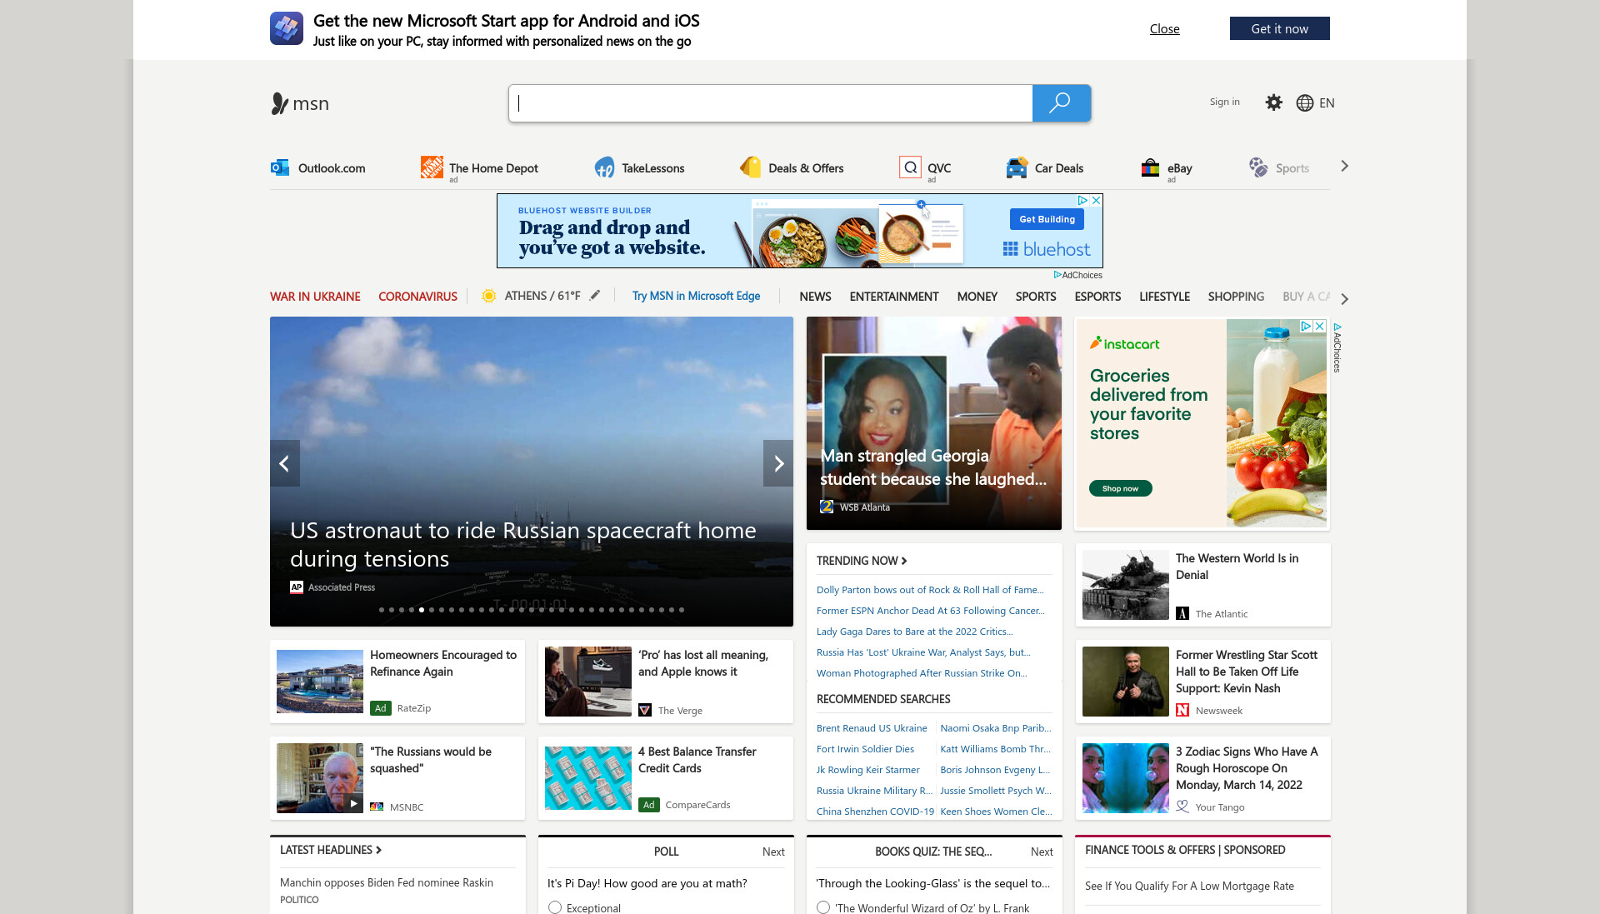Go to previous carousel slide arrow

(x=285, y=463)
